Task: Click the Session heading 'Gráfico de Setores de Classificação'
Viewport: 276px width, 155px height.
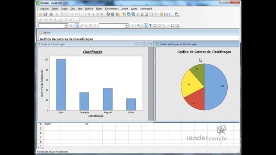Action: [x=66, y=39]
